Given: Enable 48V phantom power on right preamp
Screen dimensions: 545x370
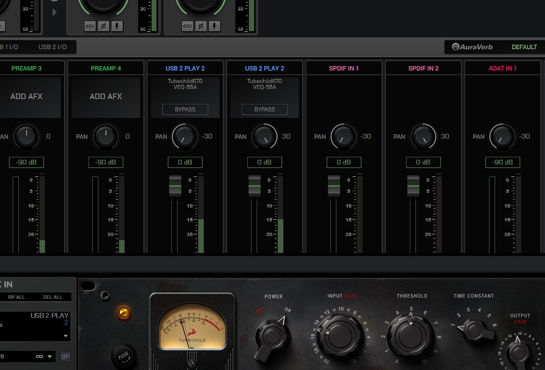Looking at the screenshot, I should (x=187, y=26).
